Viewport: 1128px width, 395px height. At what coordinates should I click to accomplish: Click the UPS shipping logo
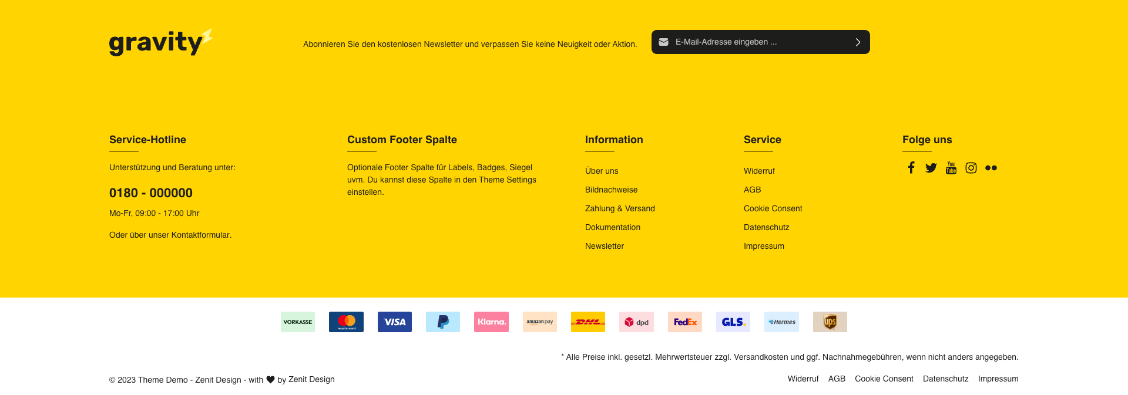point(830,322)
